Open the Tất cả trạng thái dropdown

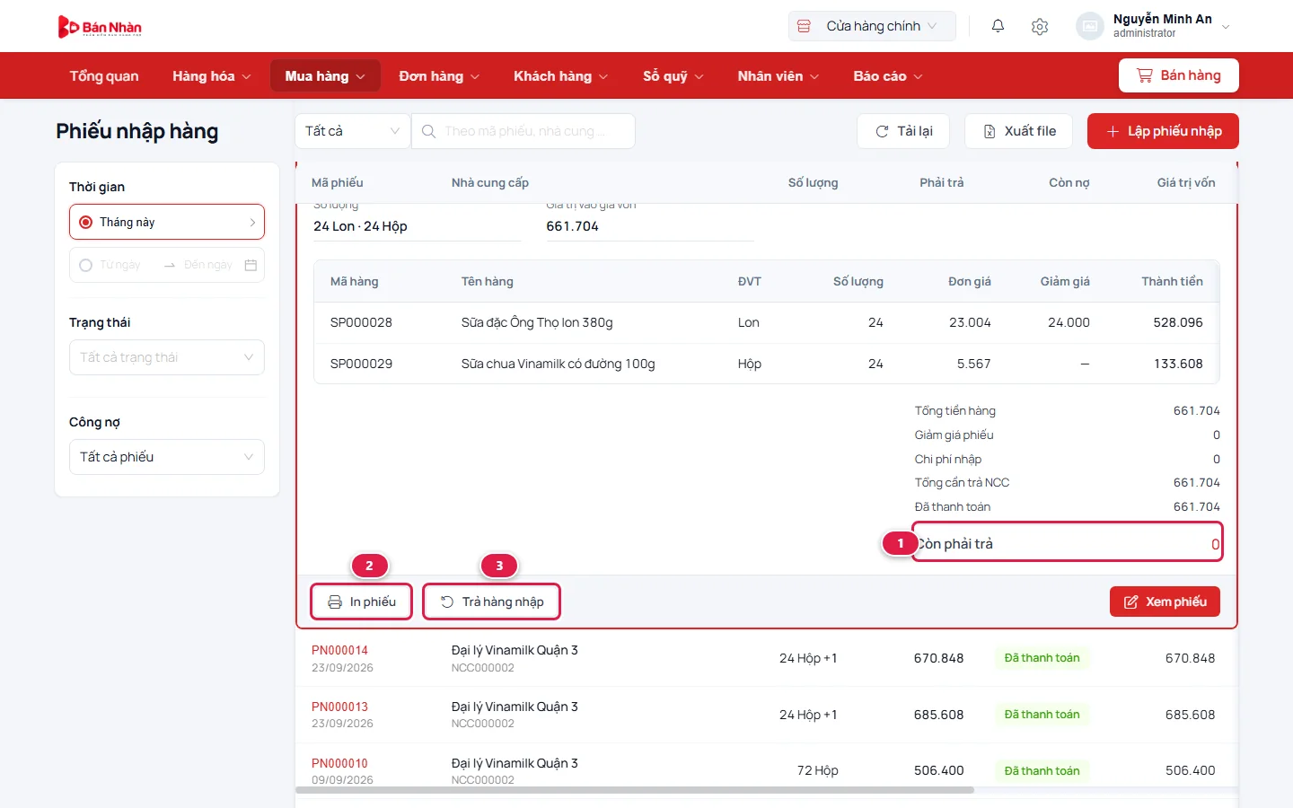coord(167,357)
